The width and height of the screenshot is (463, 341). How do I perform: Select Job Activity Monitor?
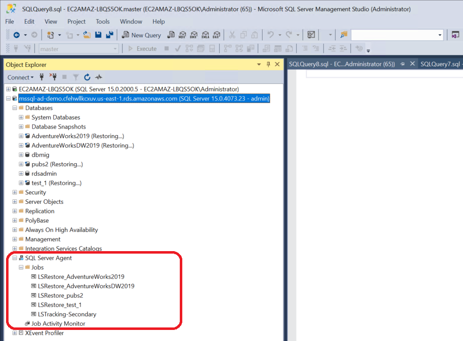58,324
